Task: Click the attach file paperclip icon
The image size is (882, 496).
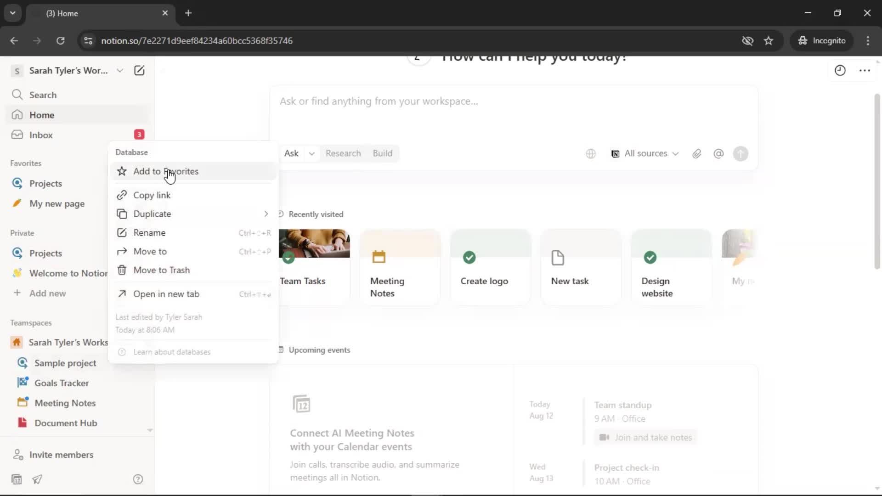Action: [x=697, y=154]
